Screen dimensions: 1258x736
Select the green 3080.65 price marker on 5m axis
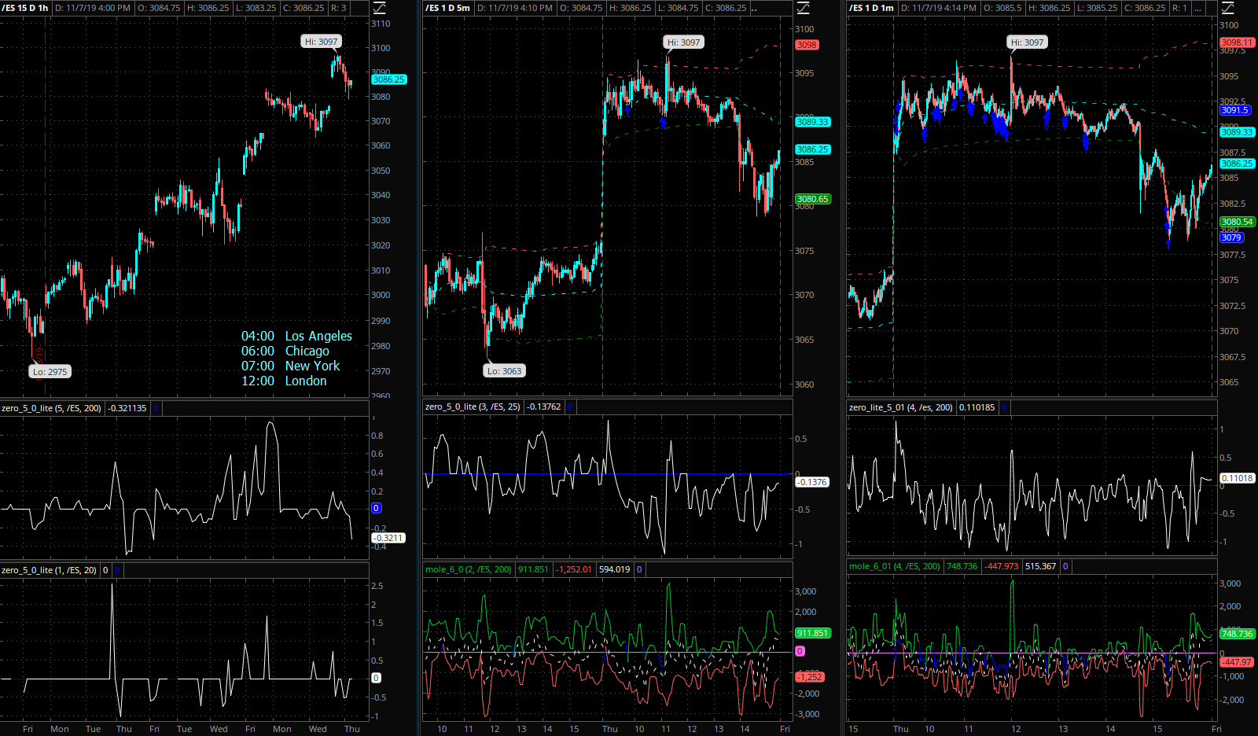pos(813,199)
